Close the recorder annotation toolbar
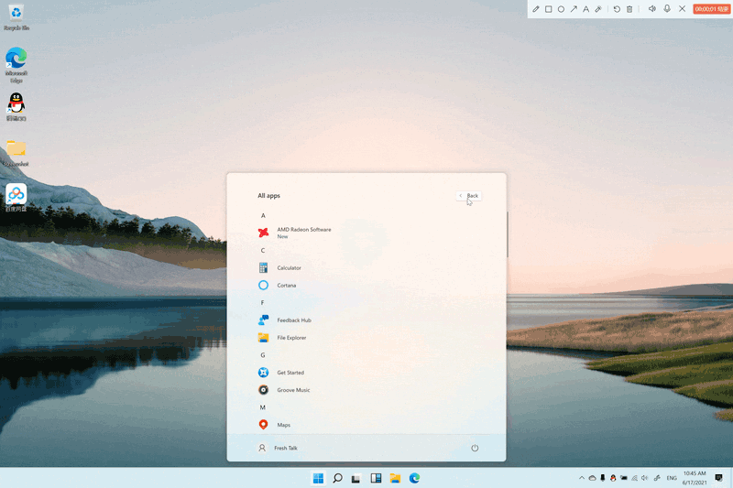This screenshot has width=733, height=488. point(682,9)
